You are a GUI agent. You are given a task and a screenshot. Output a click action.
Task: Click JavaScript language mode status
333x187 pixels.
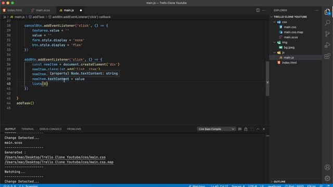click(274, 186)
